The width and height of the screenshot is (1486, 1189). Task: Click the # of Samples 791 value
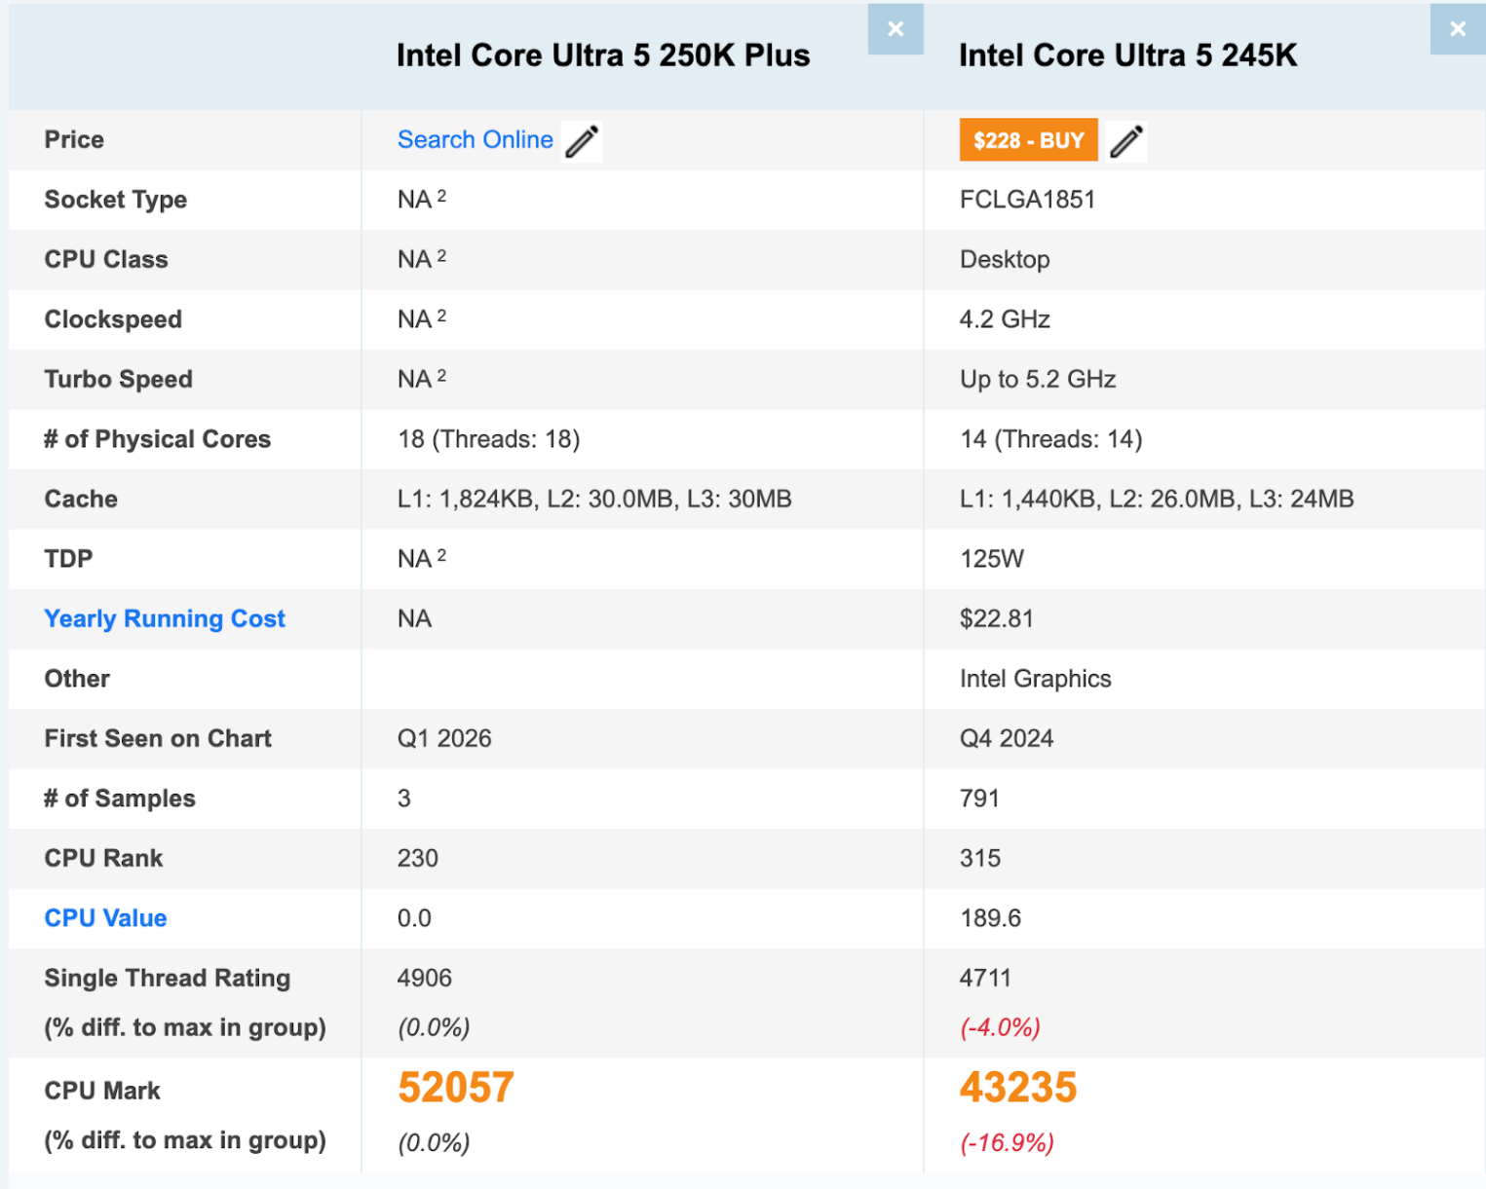click(979, 799)
